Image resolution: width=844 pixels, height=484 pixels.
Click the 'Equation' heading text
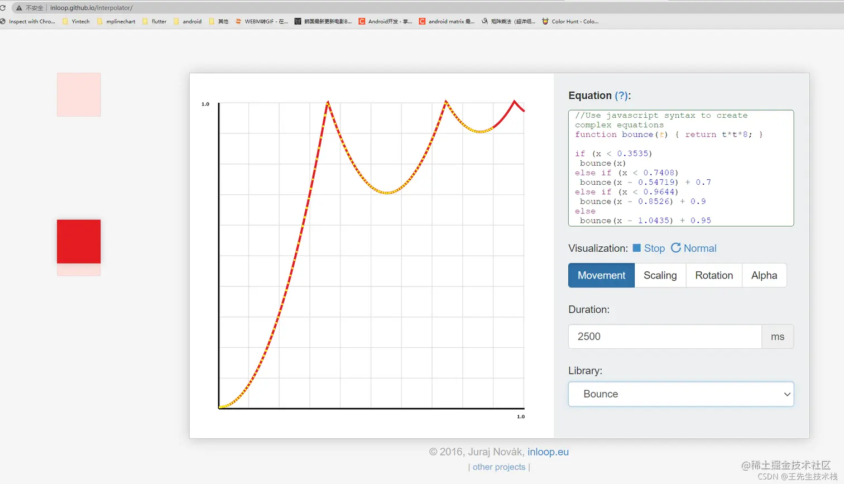590,95
